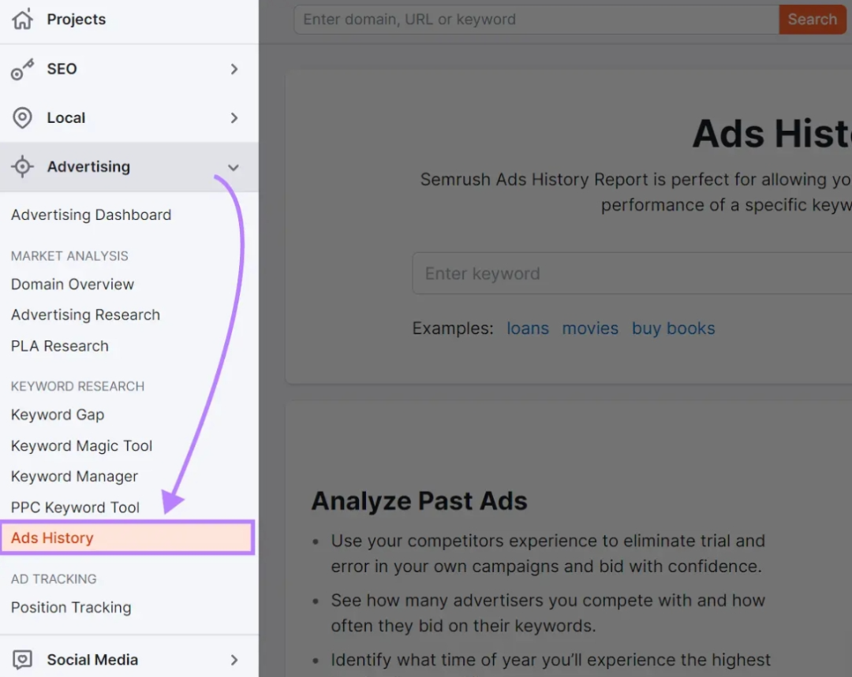Click the SEO key icon
Viewport: 852px width, 677px height.
point(22,69)
